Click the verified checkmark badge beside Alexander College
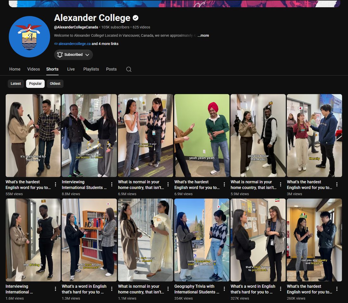Viewport: 348px width, 303px height. (136, 18)
